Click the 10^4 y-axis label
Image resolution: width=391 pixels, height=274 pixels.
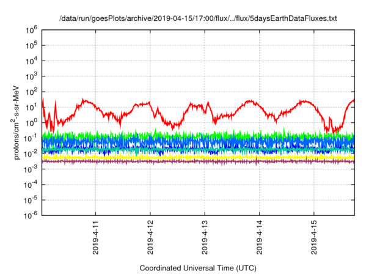(x=31, y=61)
